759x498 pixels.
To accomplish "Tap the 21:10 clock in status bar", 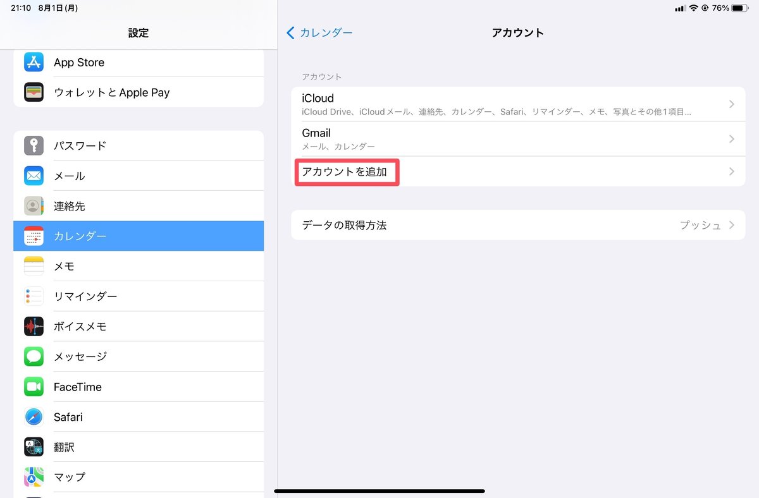I will click(x=22, y=8).
